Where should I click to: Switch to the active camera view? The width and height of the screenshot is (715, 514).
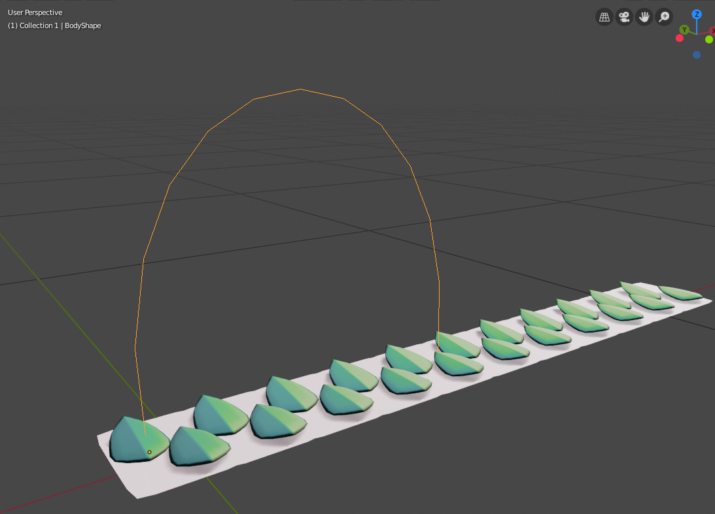(x=624, y=16)
